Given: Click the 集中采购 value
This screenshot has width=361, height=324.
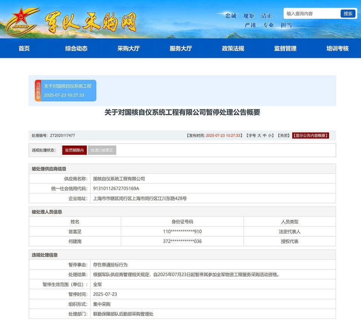Looking at the screenshot, I should [102, 304].
